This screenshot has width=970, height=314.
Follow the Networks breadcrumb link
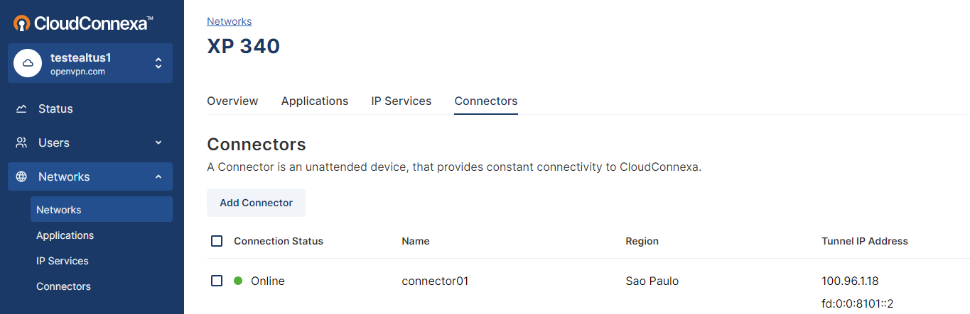(230, 21)
